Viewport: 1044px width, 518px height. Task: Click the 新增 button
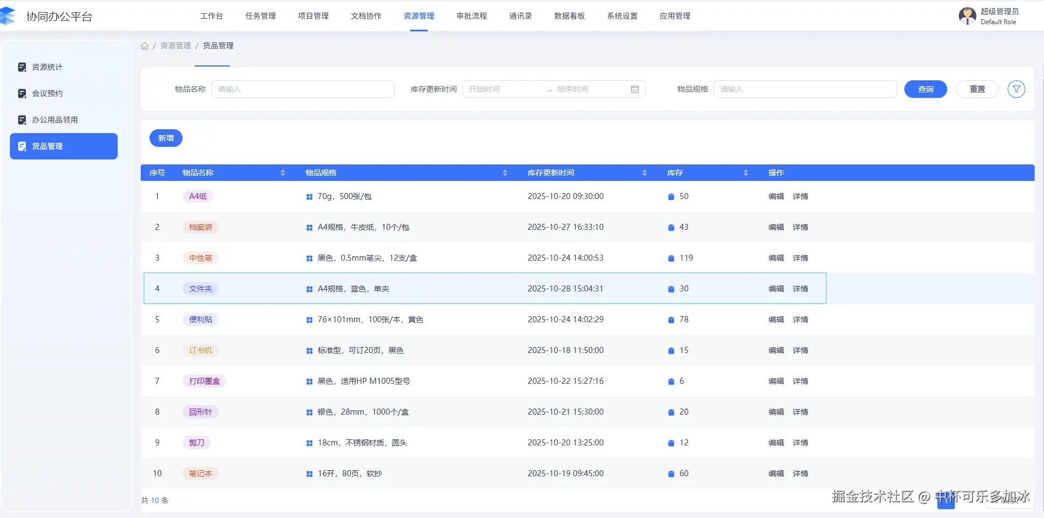point(165,138)
